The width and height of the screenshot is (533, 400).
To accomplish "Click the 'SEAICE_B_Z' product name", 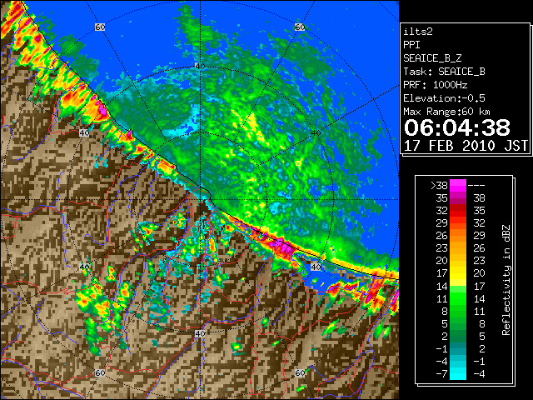I will click(432, 58).
